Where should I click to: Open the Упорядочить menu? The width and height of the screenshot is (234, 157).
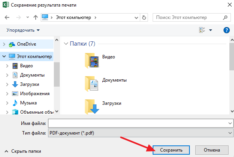click(x=23, y=30)
